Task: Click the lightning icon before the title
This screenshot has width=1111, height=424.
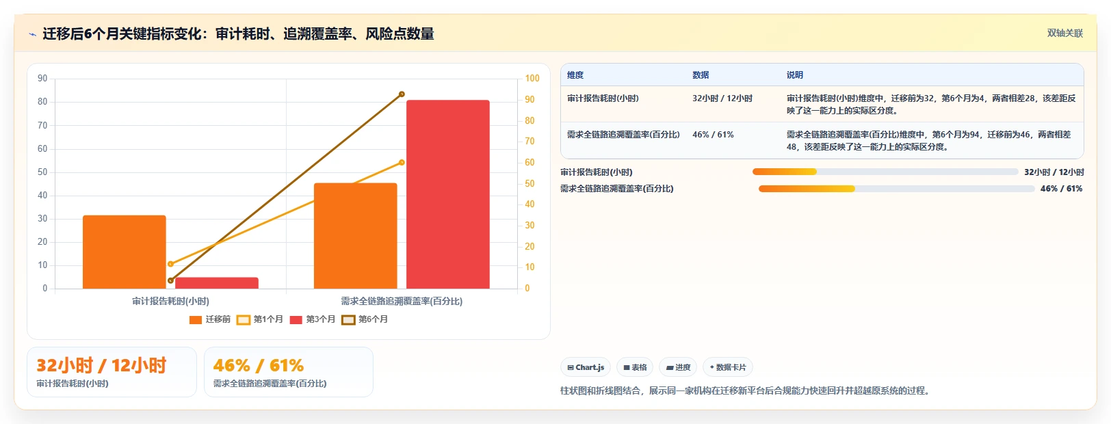Action: [x=32, y=34]
